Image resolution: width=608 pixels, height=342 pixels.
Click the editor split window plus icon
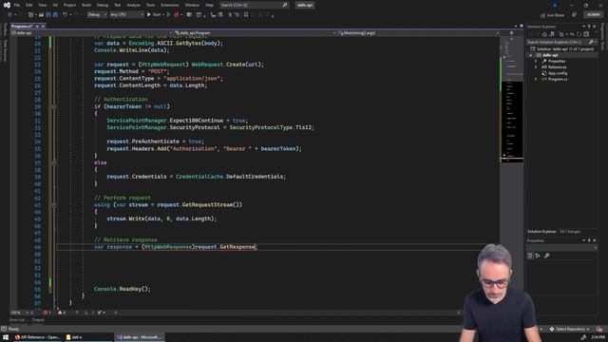point(511,33)
